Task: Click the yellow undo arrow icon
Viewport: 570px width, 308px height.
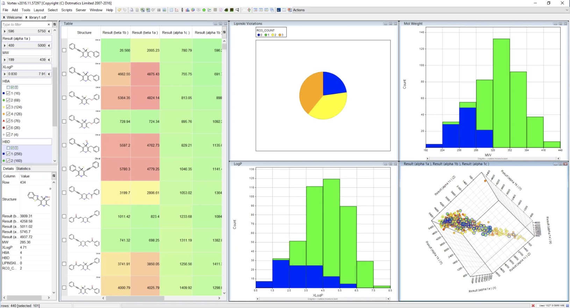Action: (119, 10)
